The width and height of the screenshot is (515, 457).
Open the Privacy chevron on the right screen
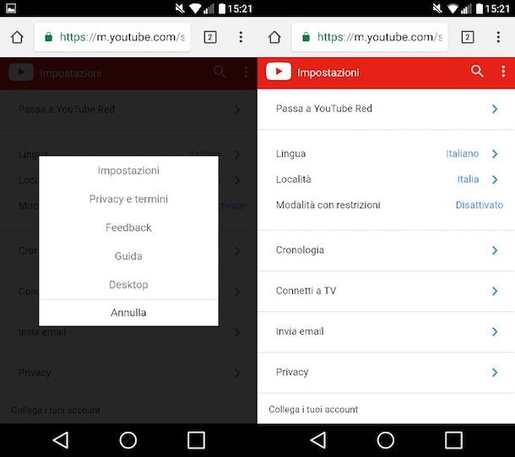(495, 373)
